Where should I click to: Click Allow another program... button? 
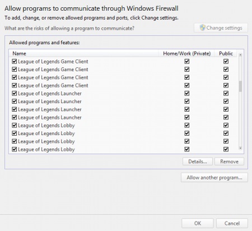(x=214, y=177)
